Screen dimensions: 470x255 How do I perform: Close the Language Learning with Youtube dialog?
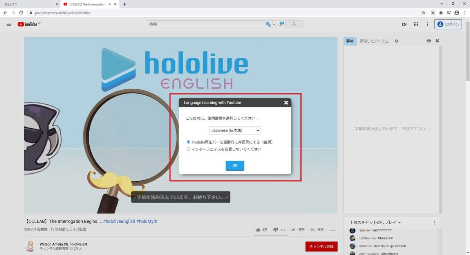point(286,103)
